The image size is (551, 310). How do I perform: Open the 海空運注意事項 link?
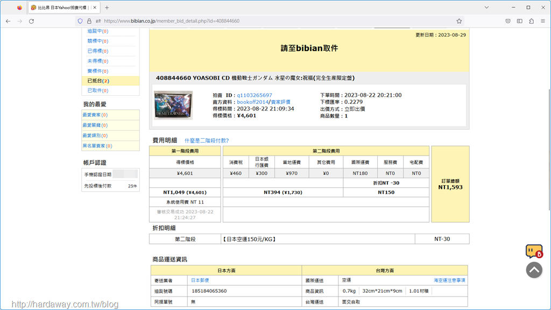[x=449, y=280]
